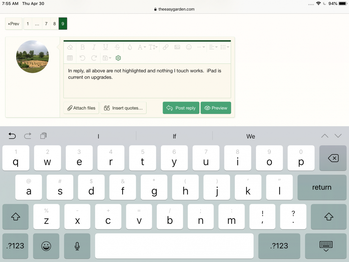Jump to page 1 of the thread
The image size is (349, 262).
pos(28,24)
